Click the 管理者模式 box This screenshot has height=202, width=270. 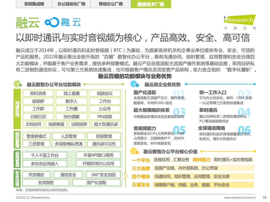[x=36, y=136]
